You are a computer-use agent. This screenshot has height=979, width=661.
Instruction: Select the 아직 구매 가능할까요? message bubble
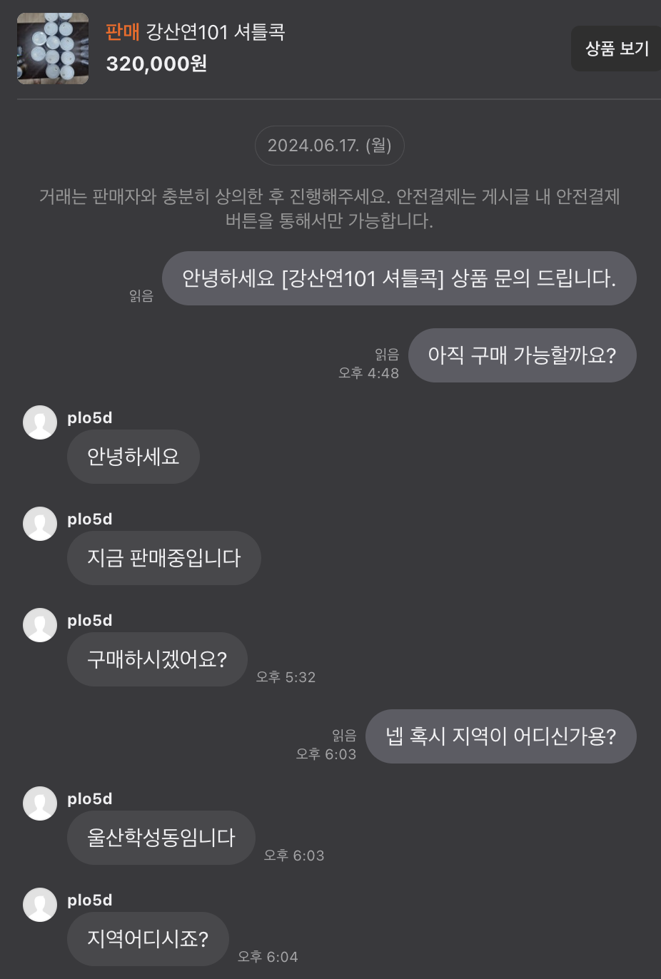522,355
